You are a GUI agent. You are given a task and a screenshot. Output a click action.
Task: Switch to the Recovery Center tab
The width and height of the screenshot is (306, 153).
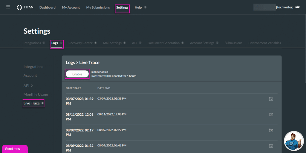click(80, 43)
